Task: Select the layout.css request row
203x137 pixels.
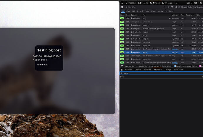Action: coord(161,45)
